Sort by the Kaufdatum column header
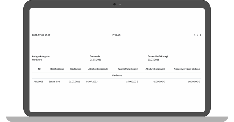234x122 pixels. (75, 69)
